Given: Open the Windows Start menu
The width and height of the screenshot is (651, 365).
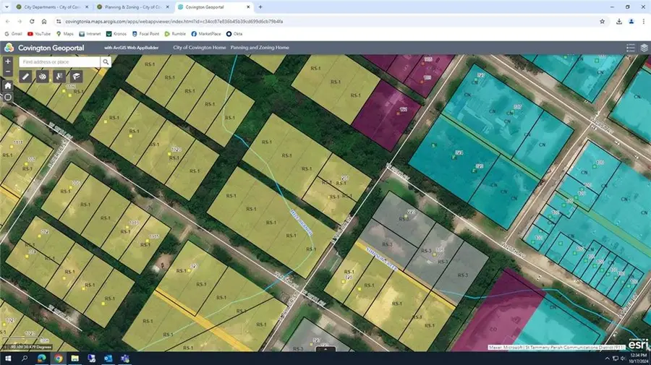Looking at the screenshot, I should pos(8,358).
